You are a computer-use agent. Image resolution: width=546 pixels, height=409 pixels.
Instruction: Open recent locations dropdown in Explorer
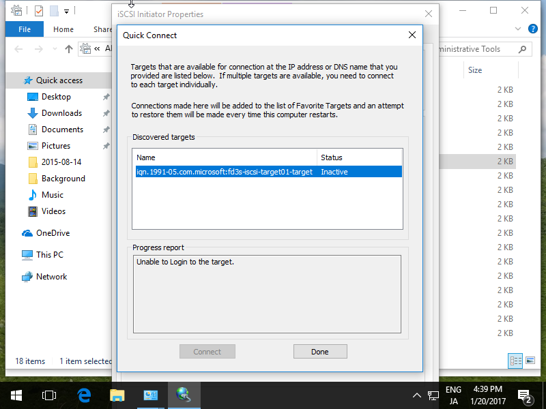pyautogui.click(x=55, y=49)
